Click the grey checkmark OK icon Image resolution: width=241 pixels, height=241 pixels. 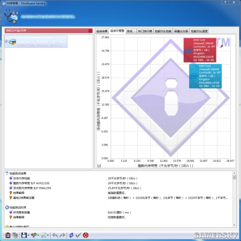pyautogui.click(x=78, y=235)
